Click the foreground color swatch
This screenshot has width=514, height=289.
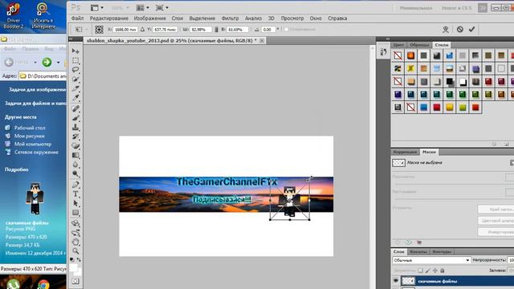pos(73,268)
